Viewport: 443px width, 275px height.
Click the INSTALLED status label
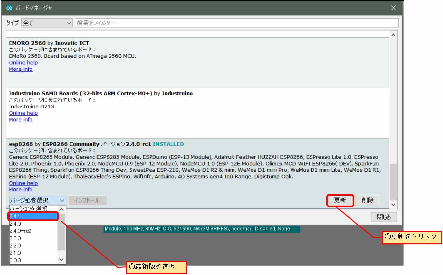pos(168,144)
